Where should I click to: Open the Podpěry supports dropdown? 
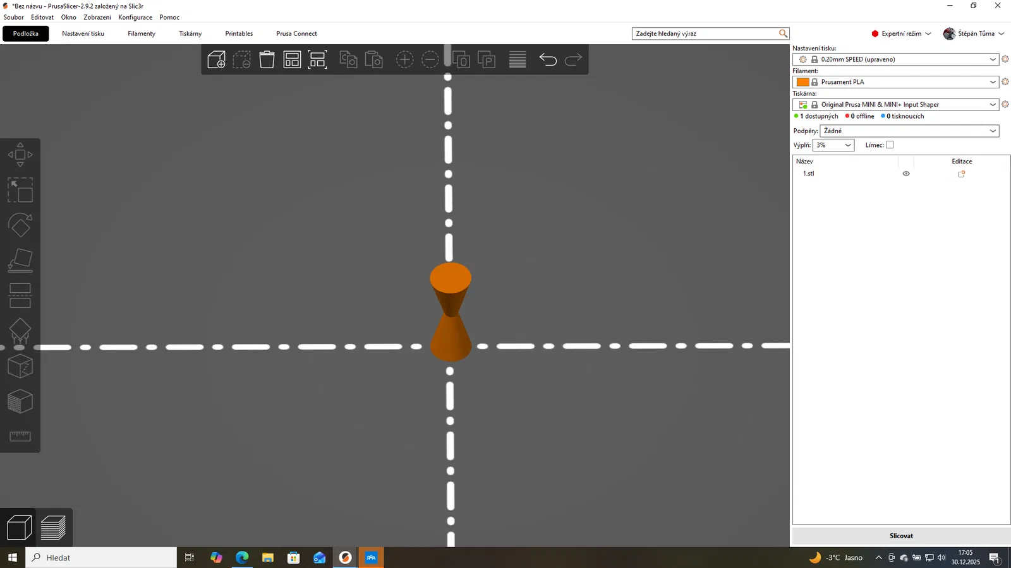[909, 131]
